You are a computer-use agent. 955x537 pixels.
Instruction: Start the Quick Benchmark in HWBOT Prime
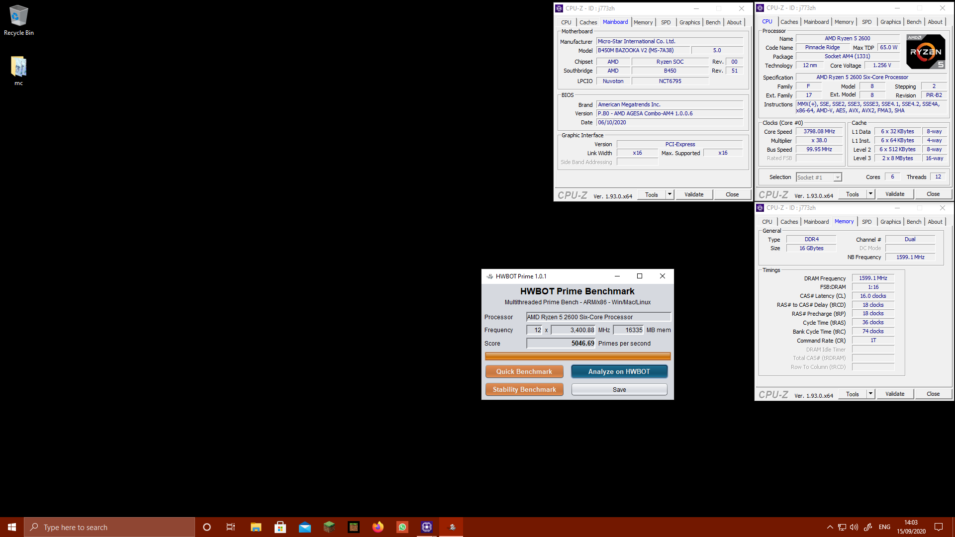(x=524, y=371)
